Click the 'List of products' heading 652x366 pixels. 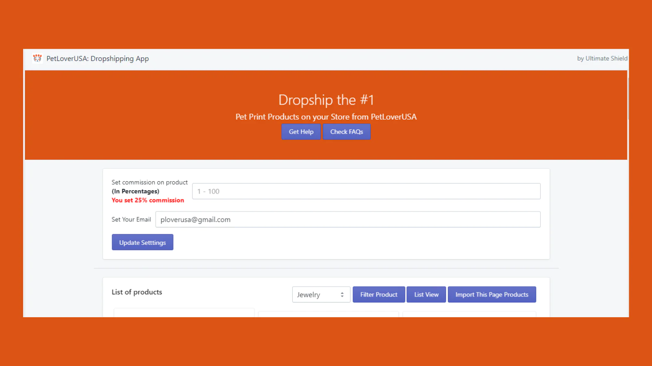tap(137, 292)
